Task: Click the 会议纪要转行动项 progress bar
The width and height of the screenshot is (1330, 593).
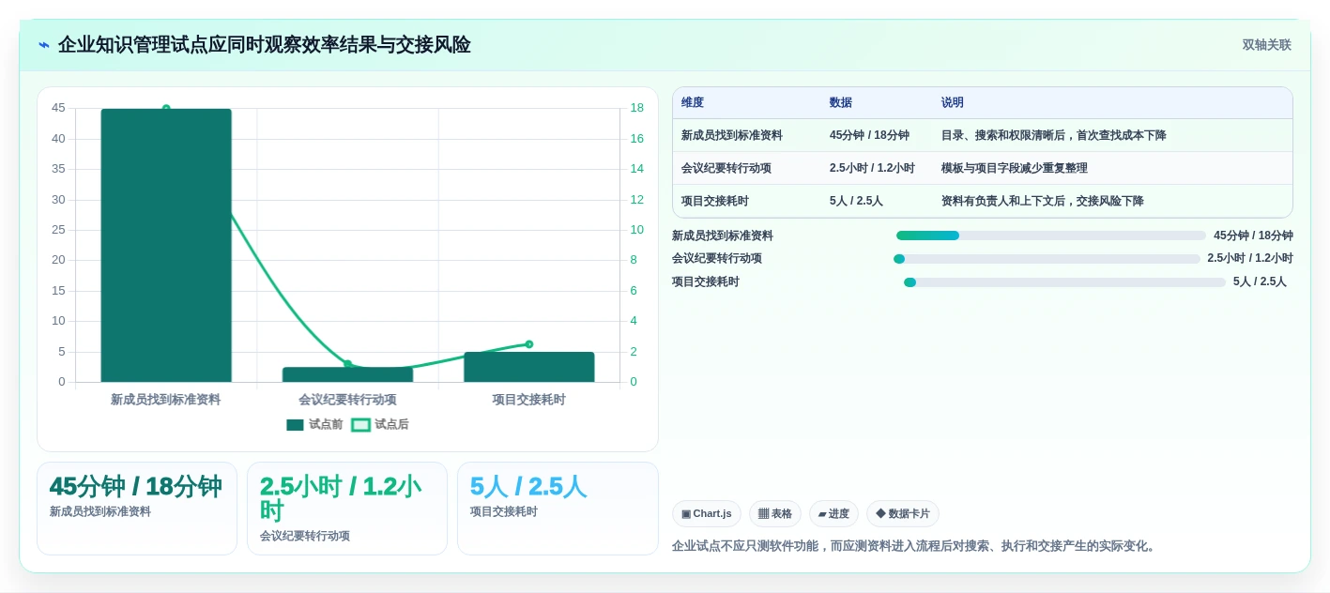Action: click(x=1047, y=259)
